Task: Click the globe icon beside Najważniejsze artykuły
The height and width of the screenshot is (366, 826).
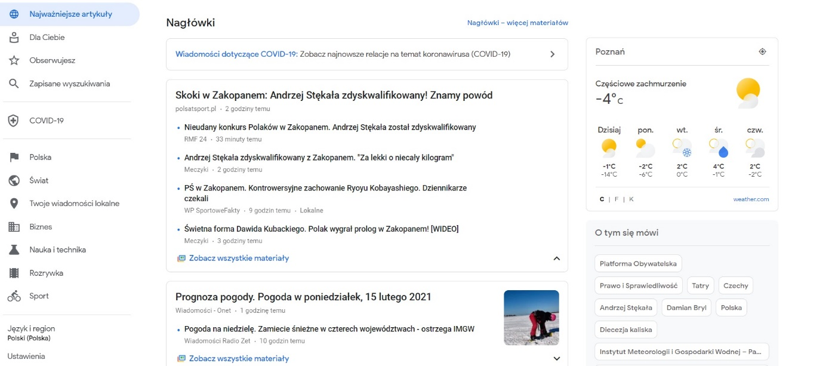Action: click(x=14, y=14)
